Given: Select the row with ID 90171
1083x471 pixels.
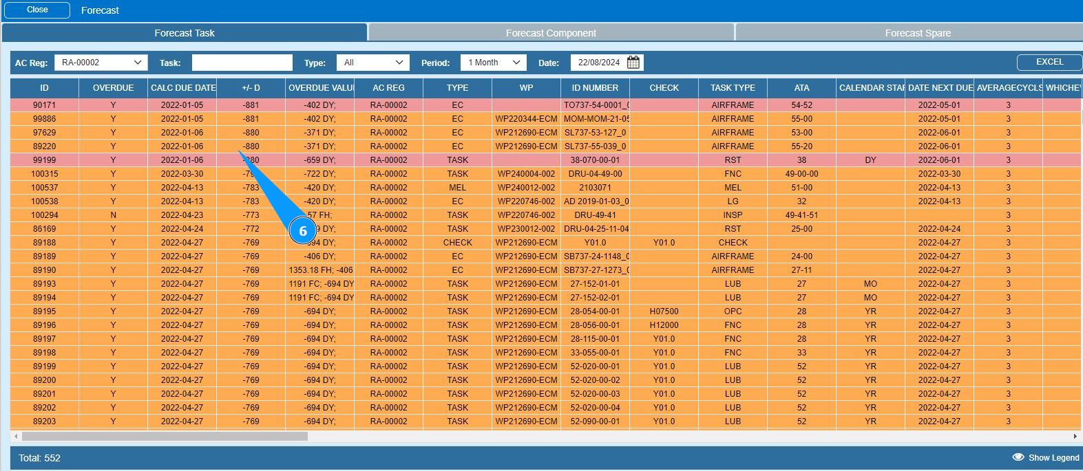Looking at the screenshot, I should tap(45, 105).
